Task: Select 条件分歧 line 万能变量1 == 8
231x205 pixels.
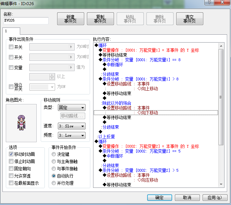Action: 156,60
